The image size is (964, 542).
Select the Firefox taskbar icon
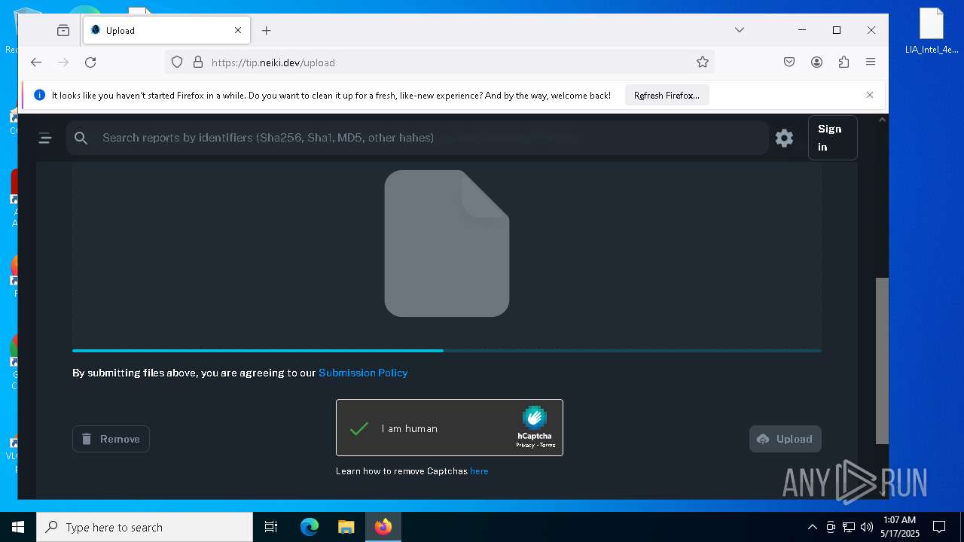coord(383,527)
